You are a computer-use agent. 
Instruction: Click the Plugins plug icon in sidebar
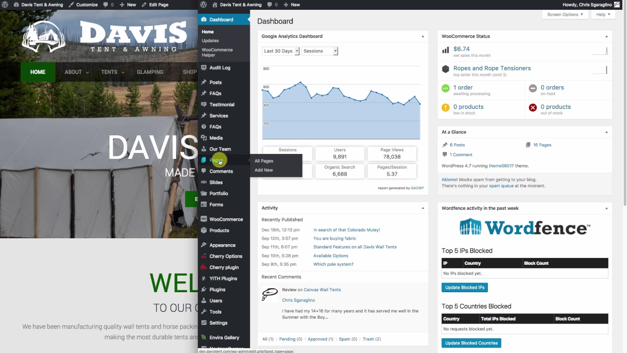[204, 290]
